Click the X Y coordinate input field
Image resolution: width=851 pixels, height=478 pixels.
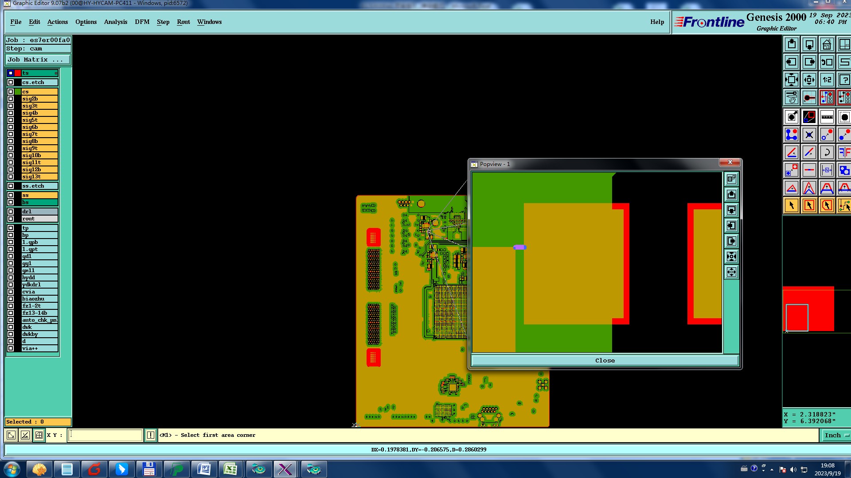click(105, 436)
